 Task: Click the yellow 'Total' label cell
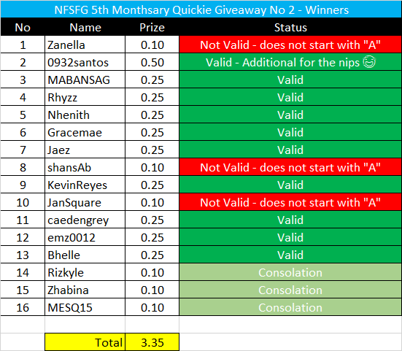point(85,342)
